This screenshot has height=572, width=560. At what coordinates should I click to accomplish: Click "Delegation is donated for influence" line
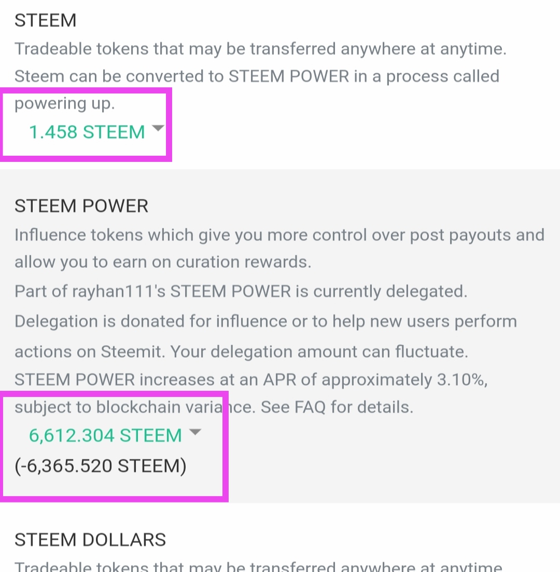tap(265, 321)
